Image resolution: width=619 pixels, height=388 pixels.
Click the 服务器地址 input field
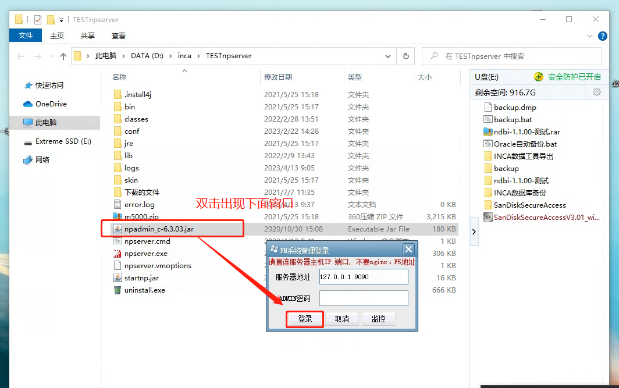[x=364, y=277]
